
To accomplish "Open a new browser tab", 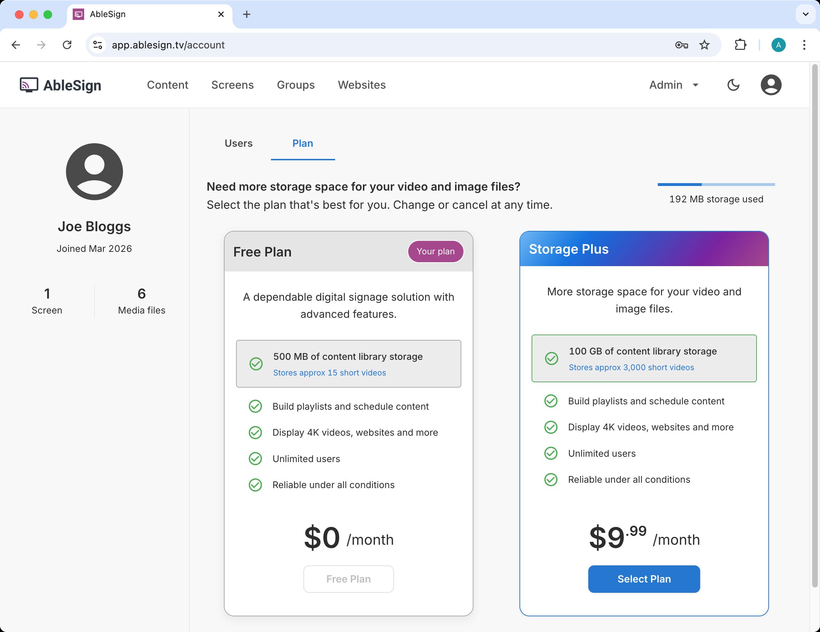I will tap(246, 14).
